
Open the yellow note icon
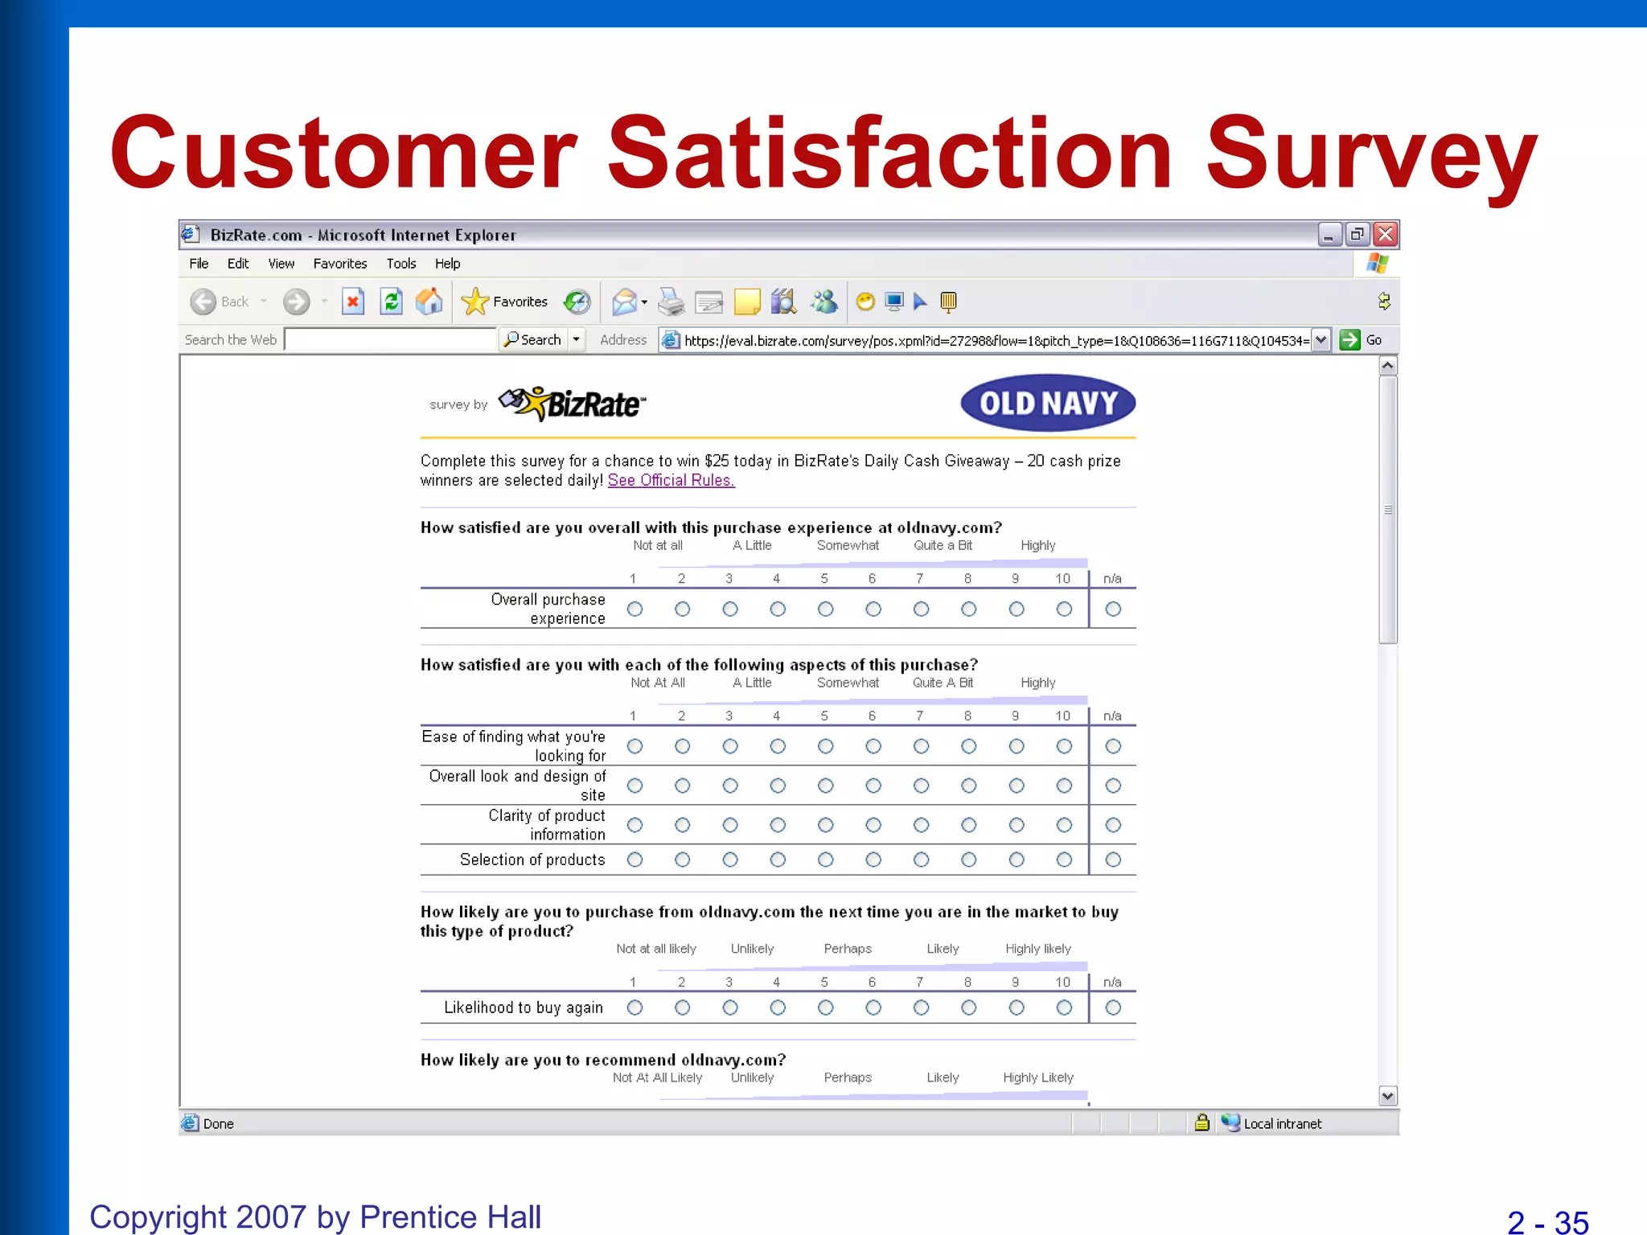[747, 302]
